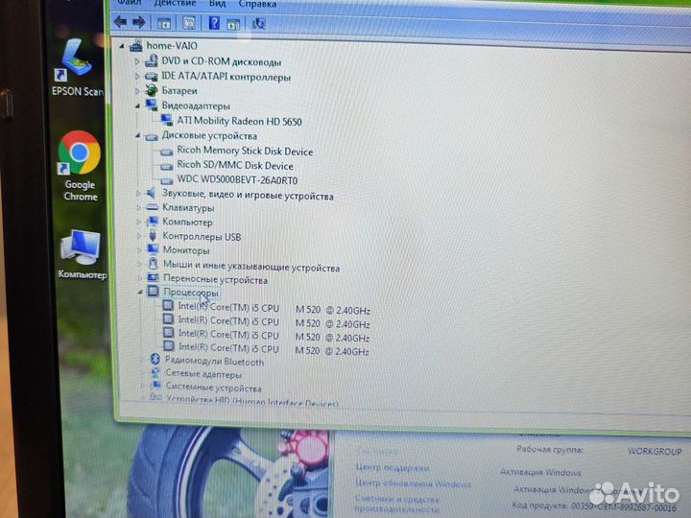The width and height of the screenshot is (691, 518).
Task: Click the Scan for hardware changes icon
Action: click(258, 23)
